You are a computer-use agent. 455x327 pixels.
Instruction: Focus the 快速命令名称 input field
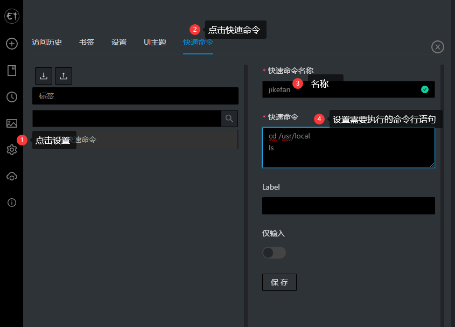348,89
